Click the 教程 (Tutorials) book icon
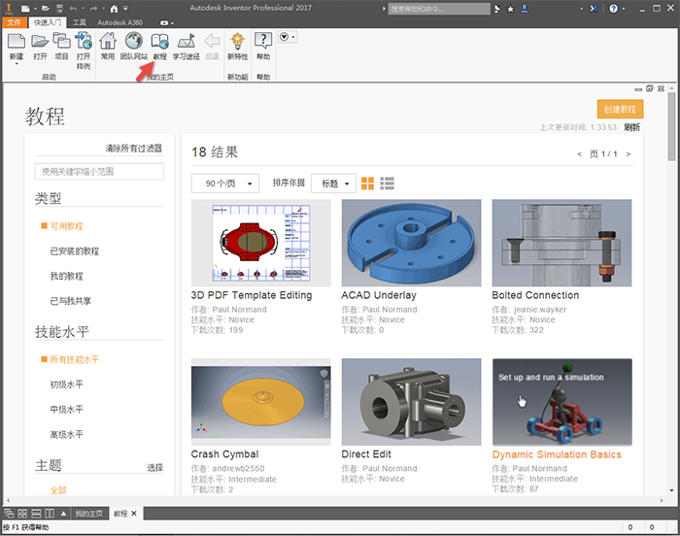Screen dimensions: 680x536 click(x=159, y=42)
